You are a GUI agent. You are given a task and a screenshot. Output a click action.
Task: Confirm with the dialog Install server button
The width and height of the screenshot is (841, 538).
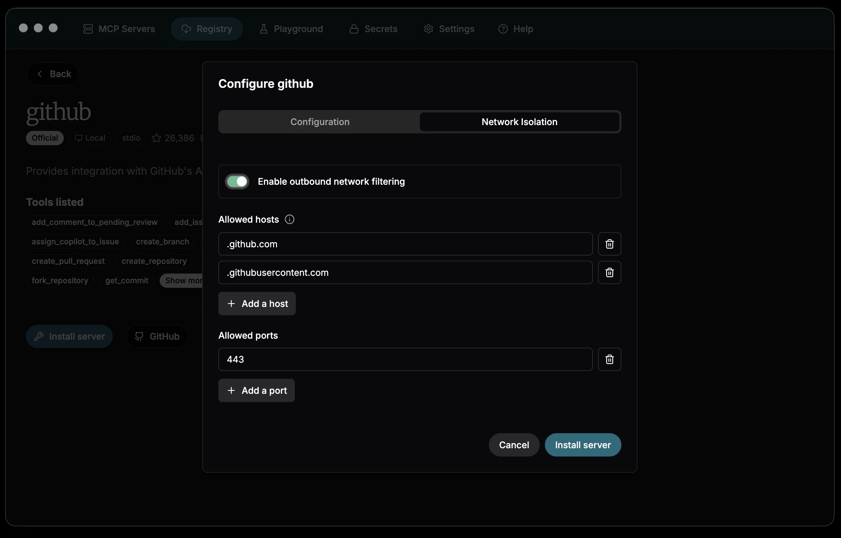tap(582, 445)
